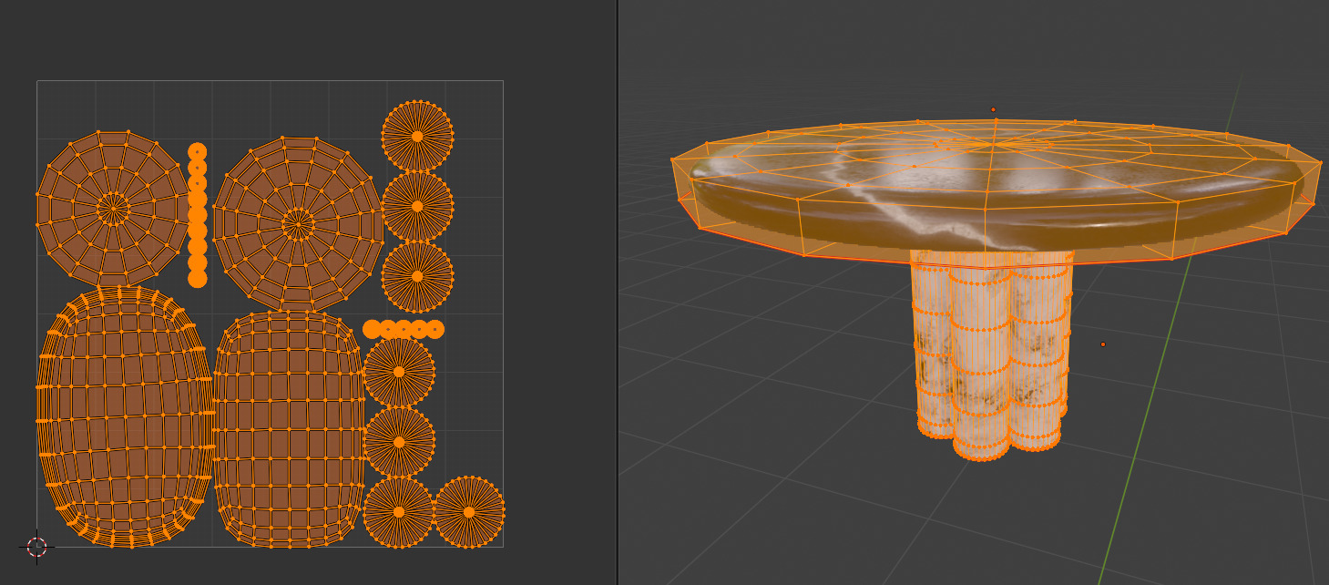Click the vertical column of collapsed UV dots

pos(198,215)
